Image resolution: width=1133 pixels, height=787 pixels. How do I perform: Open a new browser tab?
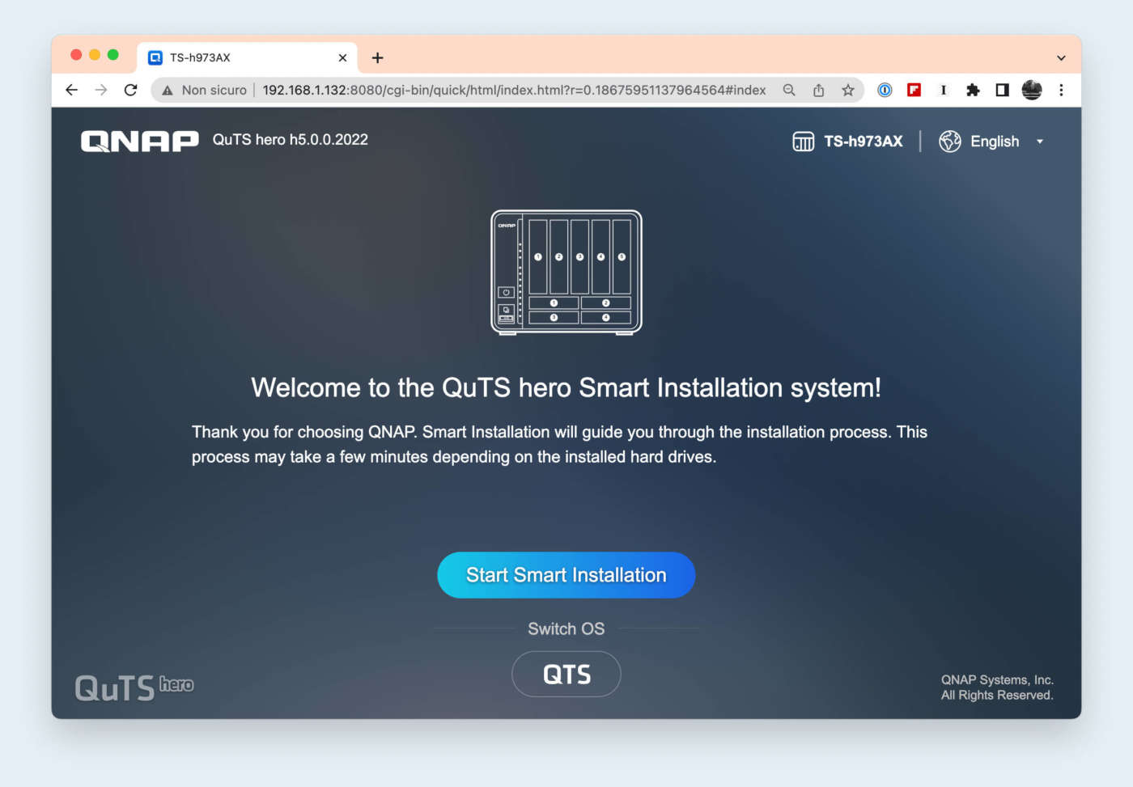click(x=377, y=57)
